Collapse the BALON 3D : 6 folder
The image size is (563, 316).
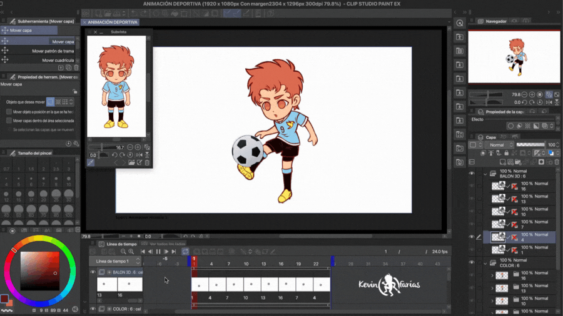coord(485,174)
